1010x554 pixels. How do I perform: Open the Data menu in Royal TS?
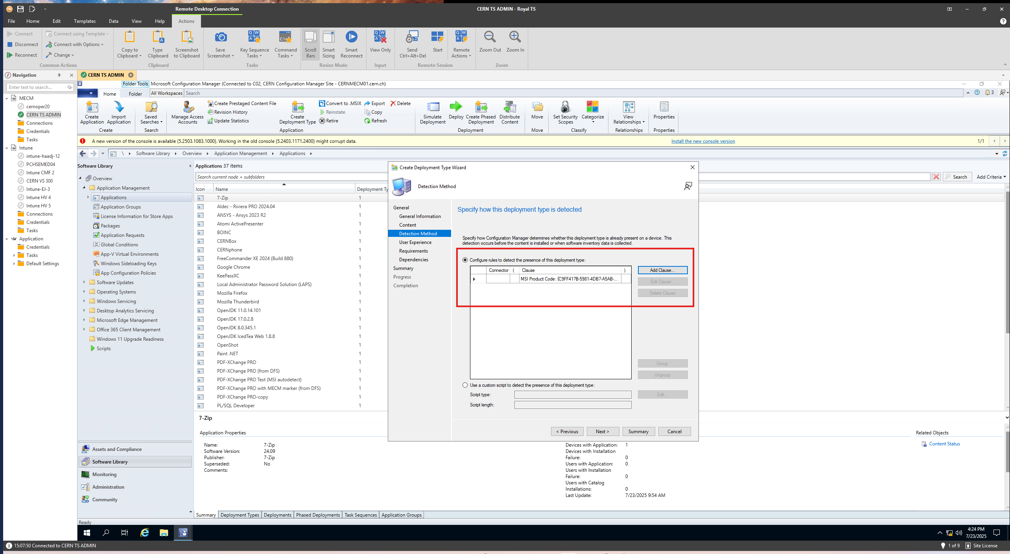click(113, 21)
